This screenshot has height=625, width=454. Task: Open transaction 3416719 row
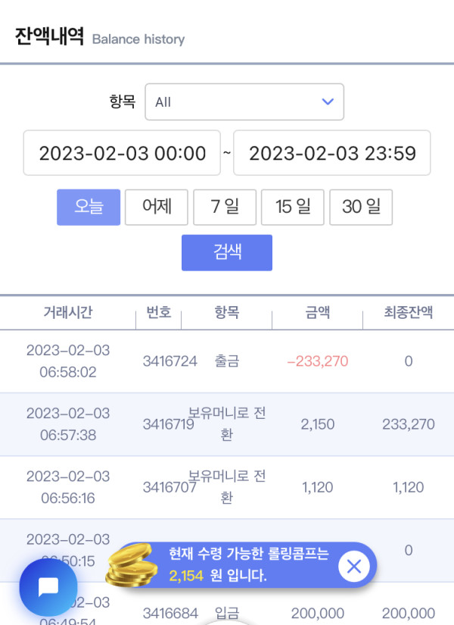pyautogui.click(x=227, y=424)
